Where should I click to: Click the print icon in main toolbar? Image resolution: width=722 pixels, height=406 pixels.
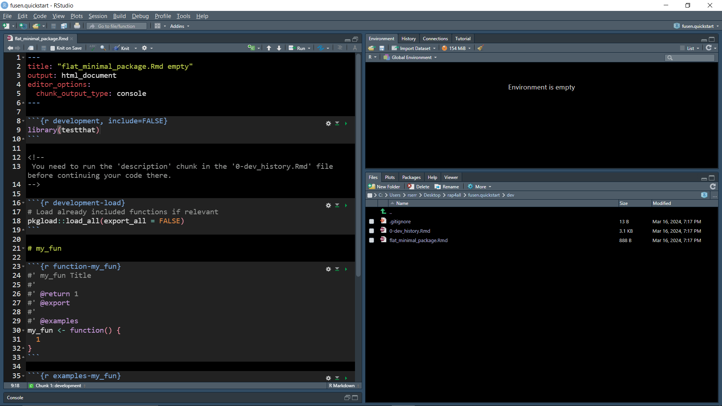pos(77,26)
